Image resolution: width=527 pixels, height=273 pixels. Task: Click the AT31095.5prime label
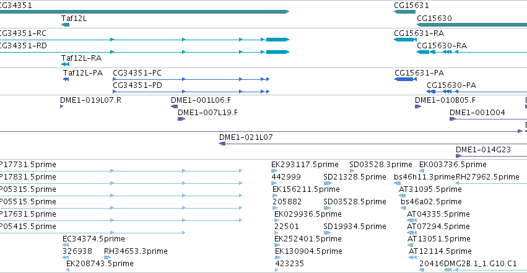click(x=430, y=189)
